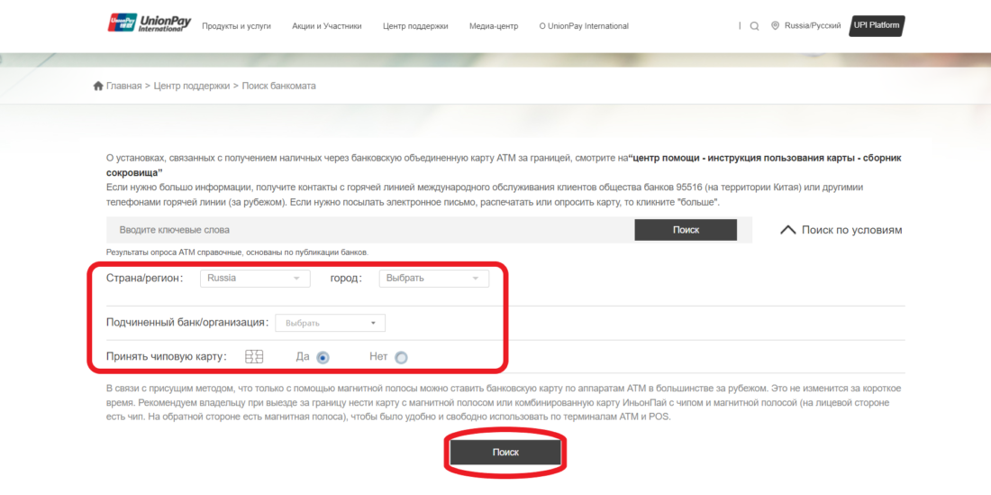Open the search magnifier icon in header

click(x=755, y=26)
